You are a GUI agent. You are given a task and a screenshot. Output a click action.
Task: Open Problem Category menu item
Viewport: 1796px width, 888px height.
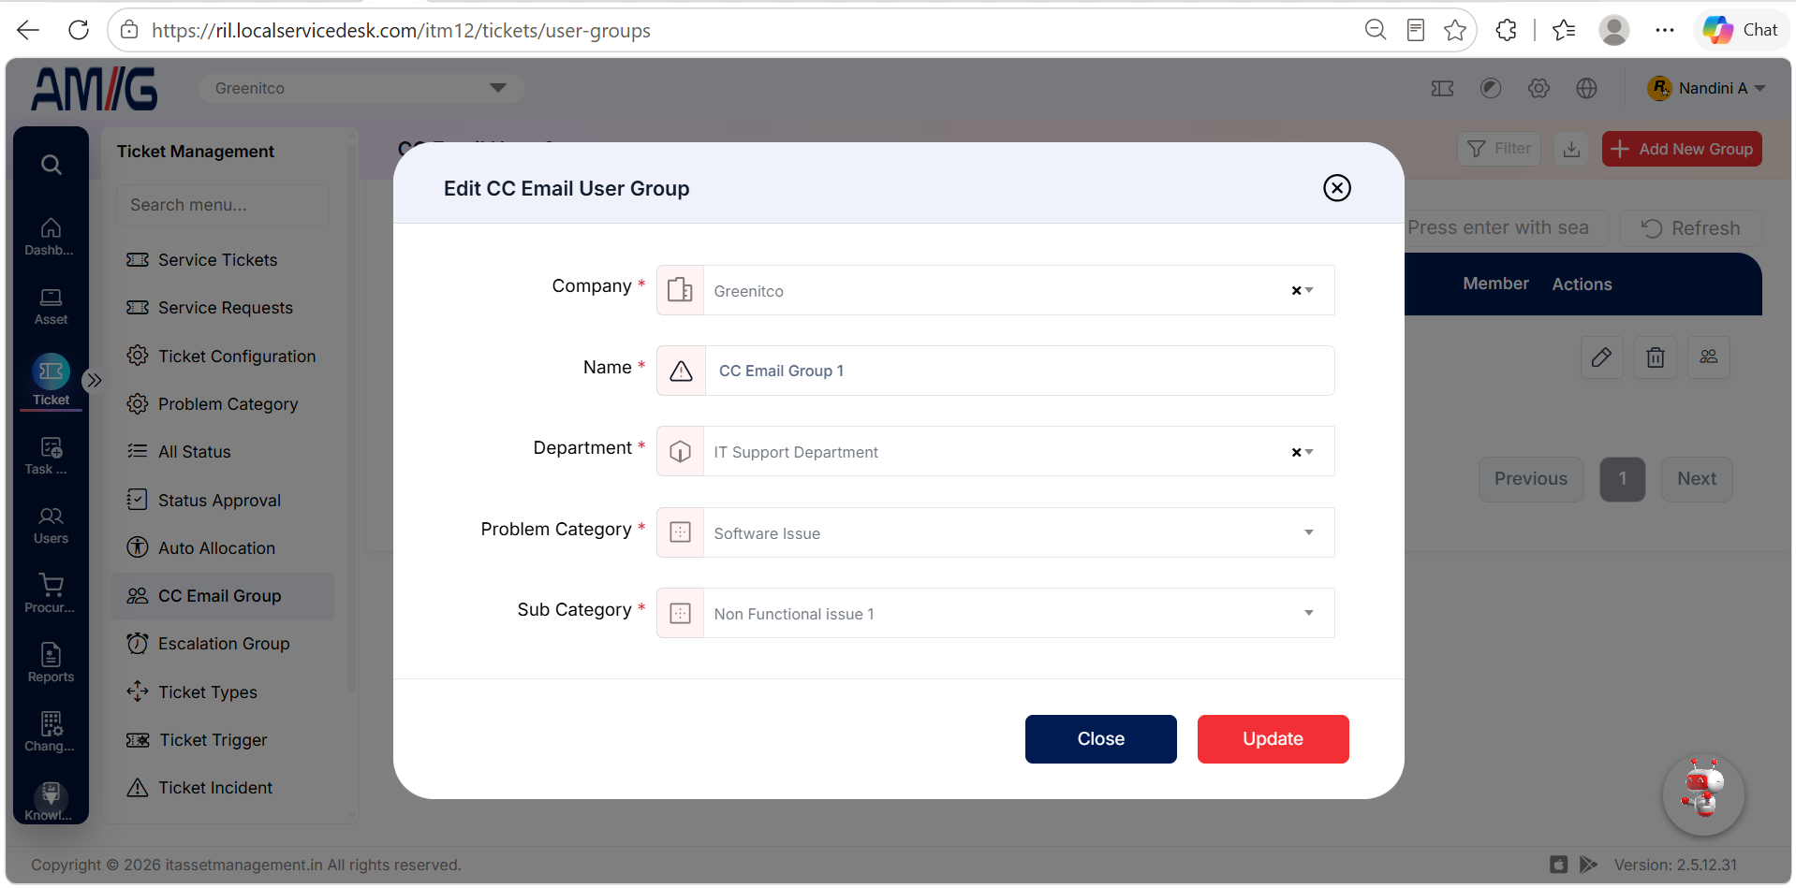coord(222,404)
